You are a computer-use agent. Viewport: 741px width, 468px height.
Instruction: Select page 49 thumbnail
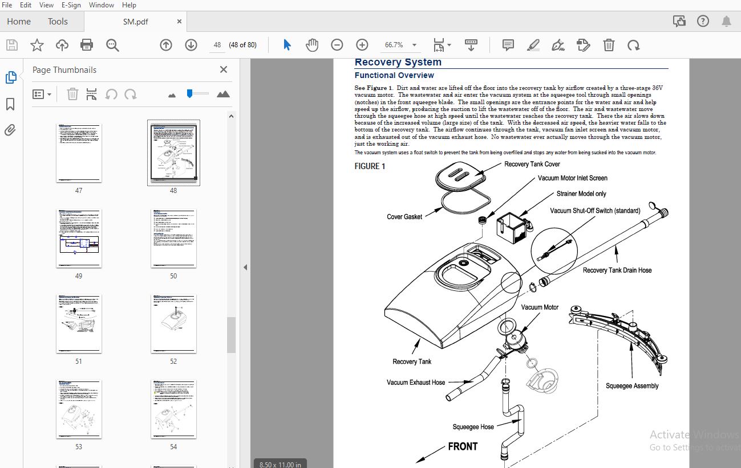click(79, 239)
